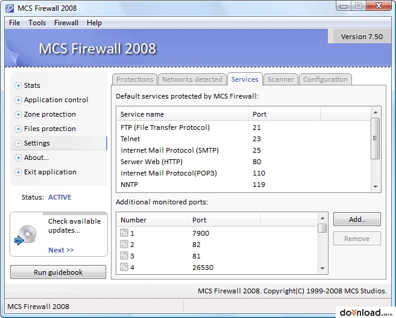Image resolution: width=396 pixels, height=318 pixels.
Task: Switch to the Scanner tab
Action: click(x=281, y=79)
